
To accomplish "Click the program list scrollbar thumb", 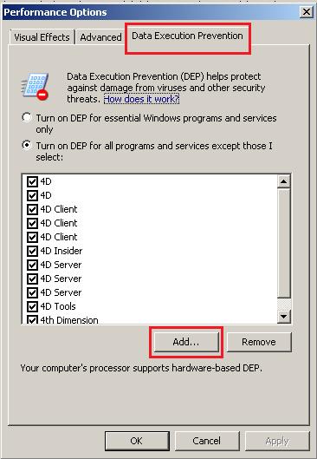I will (x=283, y=243).
